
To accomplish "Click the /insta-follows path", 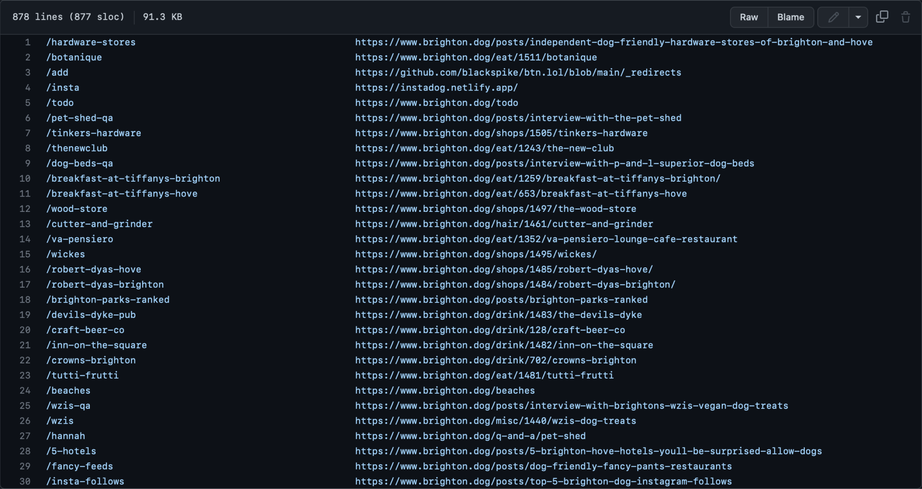I will pyautogui.click(x=85, y=481).
